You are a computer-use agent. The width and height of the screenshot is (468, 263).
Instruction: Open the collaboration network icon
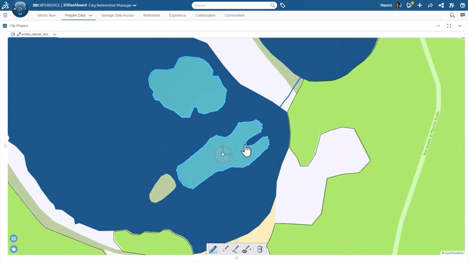[x=441, y=5]
